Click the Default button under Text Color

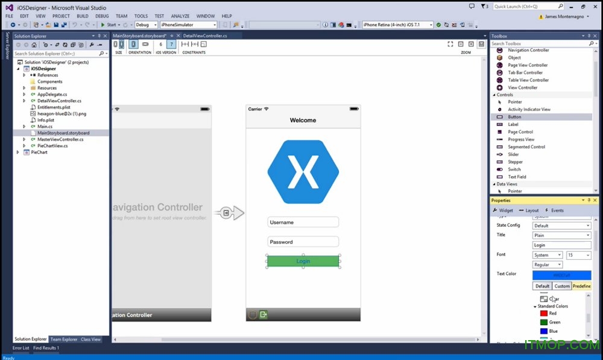click(x=541, y=285)
